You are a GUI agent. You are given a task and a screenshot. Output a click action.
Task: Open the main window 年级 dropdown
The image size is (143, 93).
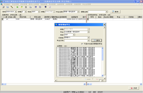39,12
